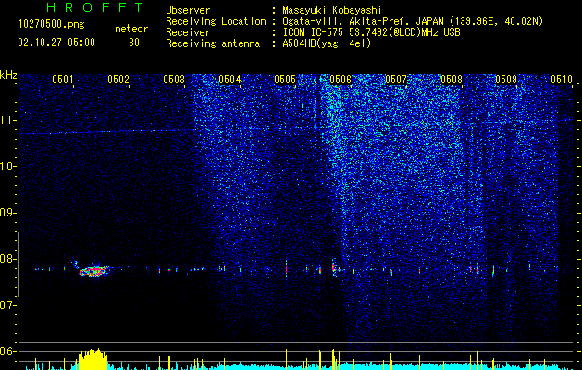Select the Ogata-vill. Akita-Pref. JAPAN location text
This screenshot has width=582, height=370.
(x=413, y=21)
